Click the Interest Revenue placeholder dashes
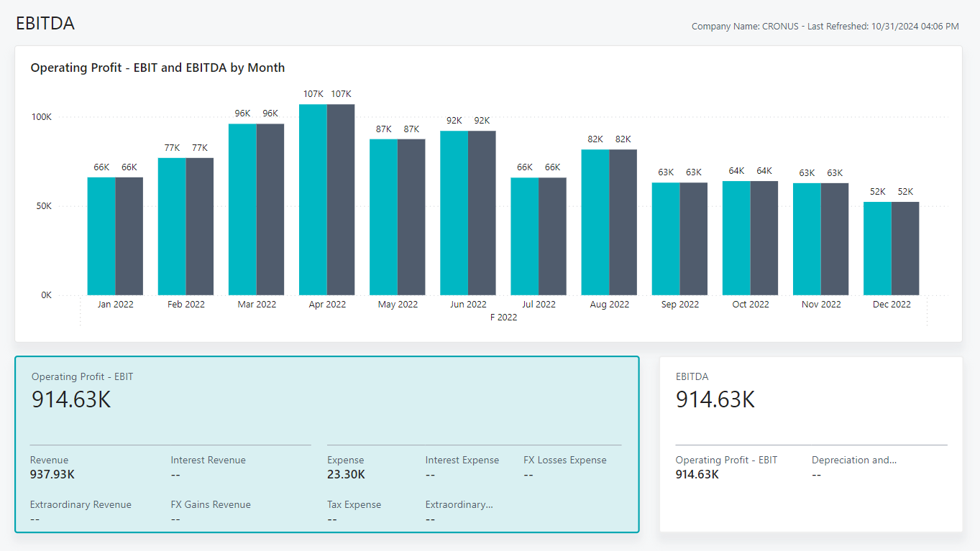This screenshot has height=551, width=980. coord(175,474)
